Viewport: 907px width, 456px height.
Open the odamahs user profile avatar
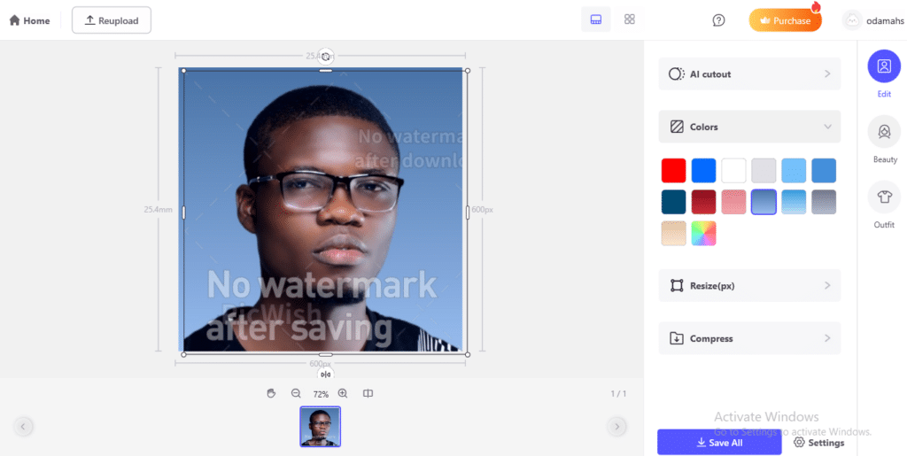pos(851,20)
